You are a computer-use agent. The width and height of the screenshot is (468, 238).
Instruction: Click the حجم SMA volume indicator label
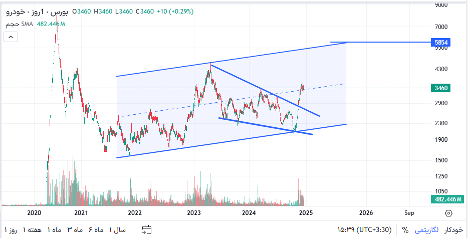tap(19, 24)
